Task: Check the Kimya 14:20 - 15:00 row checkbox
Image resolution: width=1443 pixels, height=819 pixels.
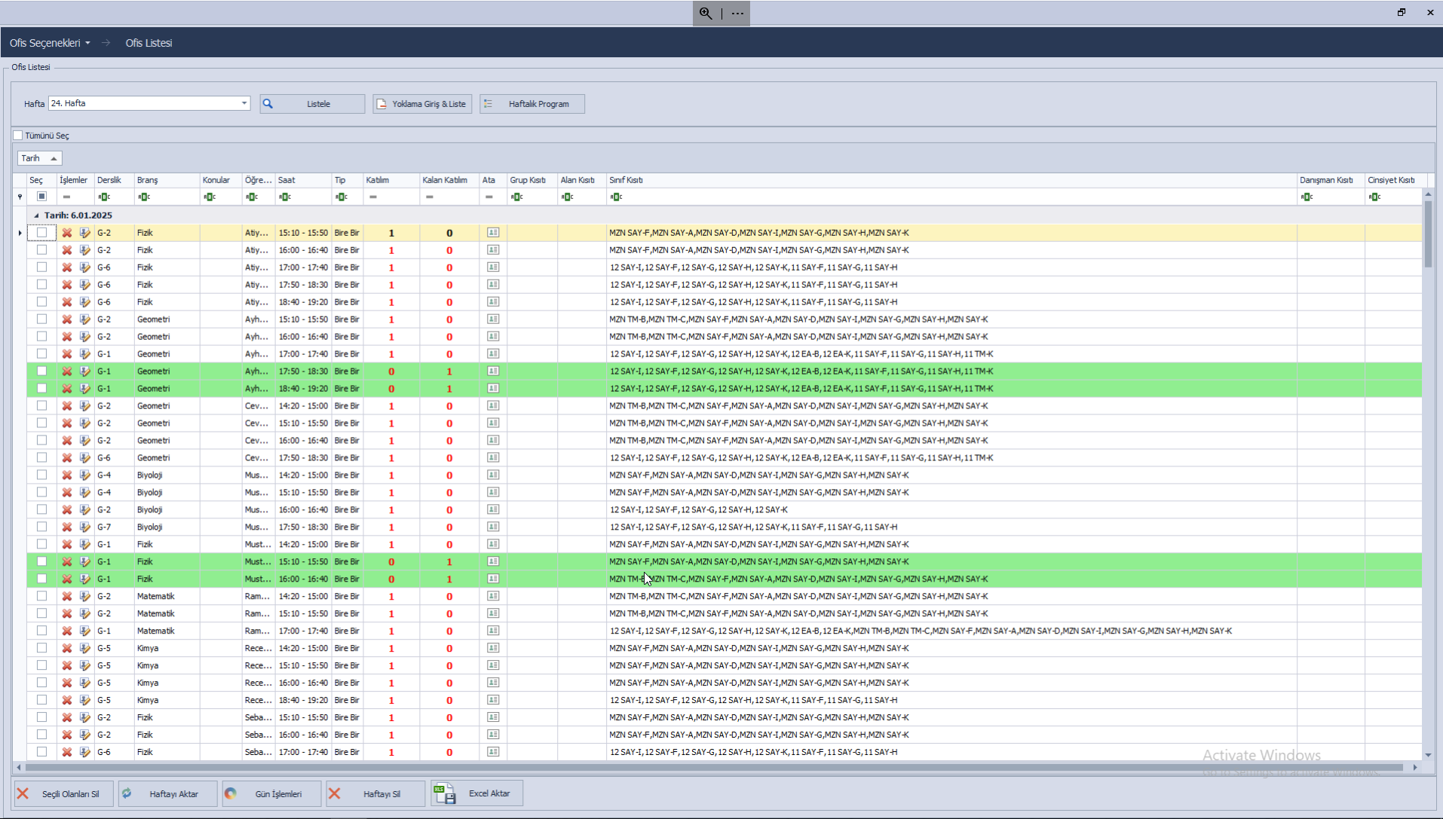Action: point(41,648)
